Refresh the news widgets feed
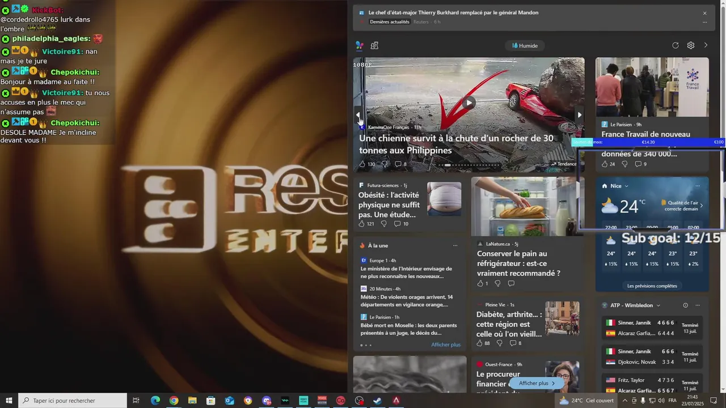Image resolution: width=726 pixels, height=408 pixels. [x=675, y=45]
